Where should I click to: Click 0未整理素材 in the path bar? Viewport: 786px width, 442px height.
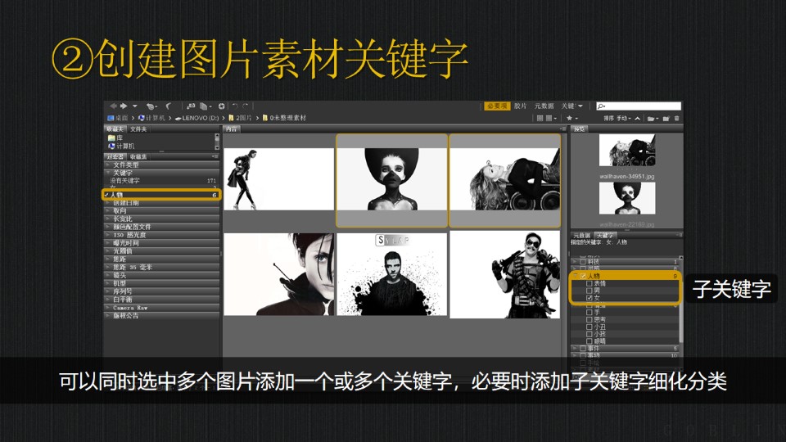(x=286, y=118)
